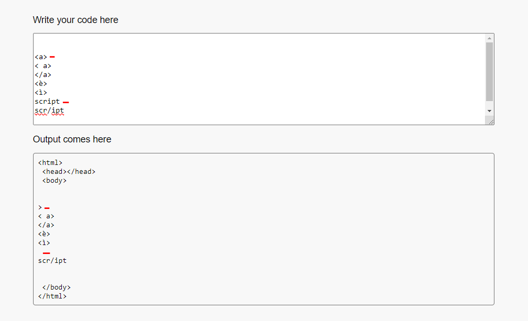528x321 pixels.
Task: Click the scroll-down arrow in the code textarea
Action: click(489, 111)
